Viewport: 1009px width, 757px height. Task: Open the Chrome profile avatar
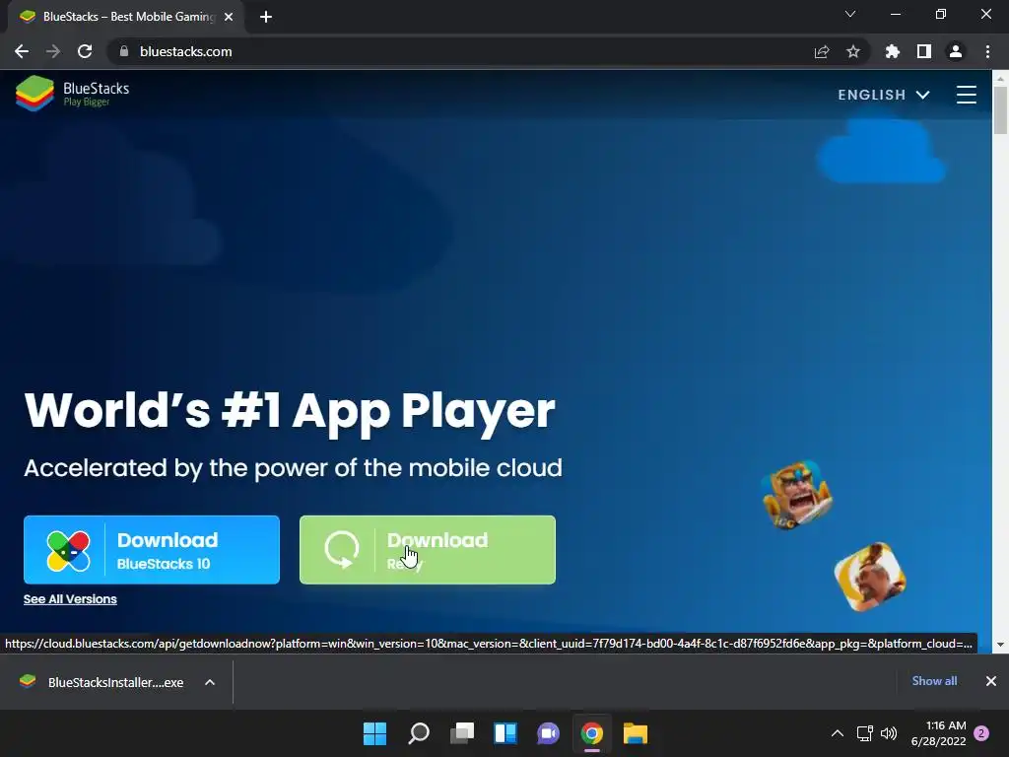(x=956, y=51)
